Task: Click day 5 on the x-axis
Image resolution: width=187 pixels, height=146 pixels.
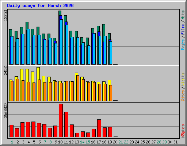Action: tap(34, 142)
